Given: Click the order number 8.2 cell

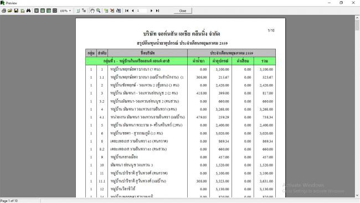Looking at the screenshot, I should pos(102,149).
